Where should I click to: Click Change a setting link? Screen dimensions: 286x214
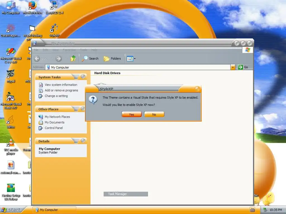point(56,96)
